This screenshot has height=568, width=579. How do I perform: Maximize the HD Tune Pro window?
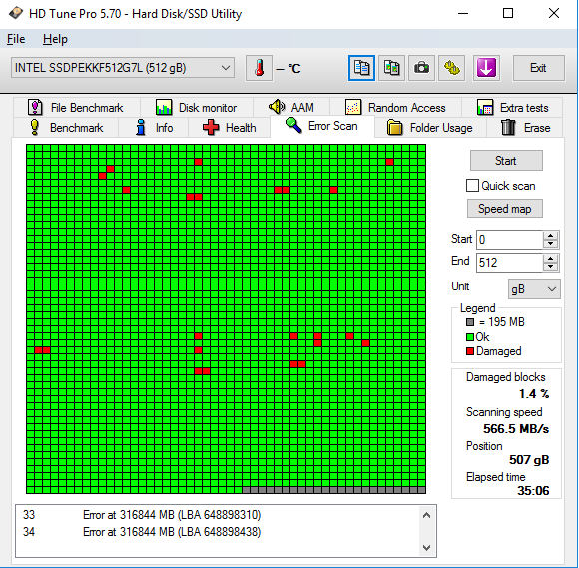pyautogui.click(x=508, y=14)
